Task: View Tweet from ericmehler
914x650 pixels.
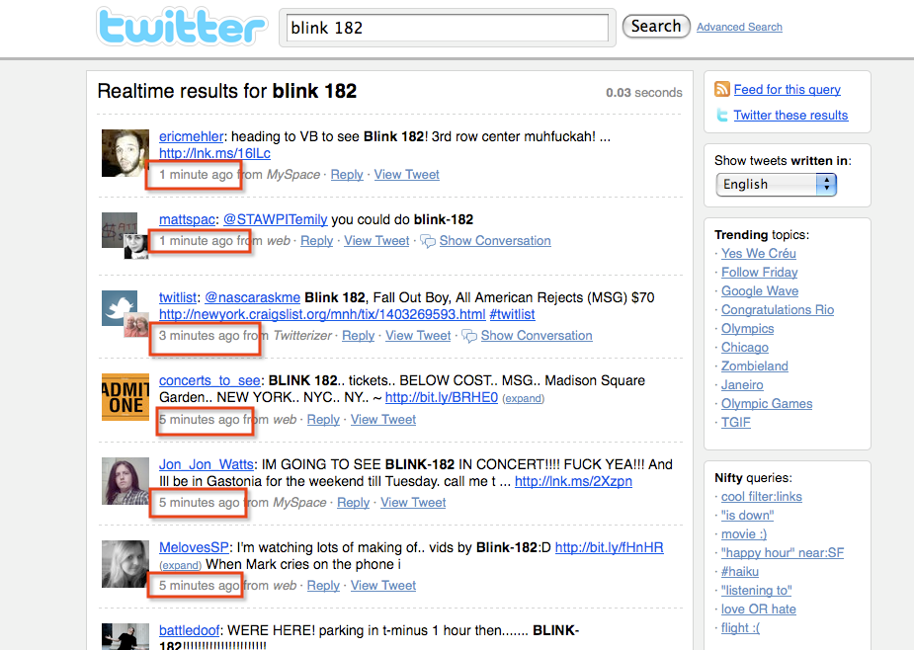Action: point(407,174)
